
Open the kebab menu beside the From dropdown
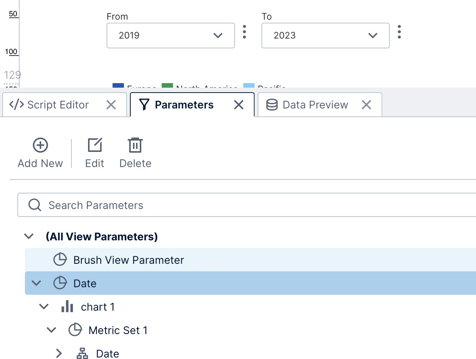[244, 33]
